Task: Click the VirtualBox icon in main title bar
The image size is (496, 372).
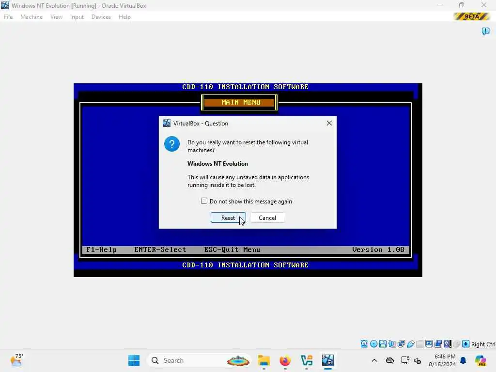Action: click(5, 5)
